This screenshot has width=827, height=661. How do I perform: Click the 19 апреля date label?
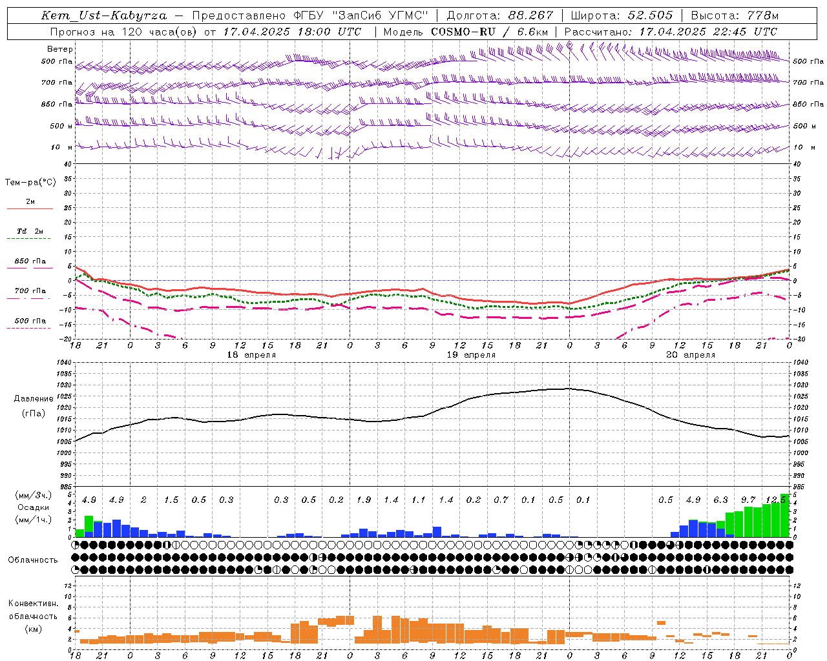point(471,355)
